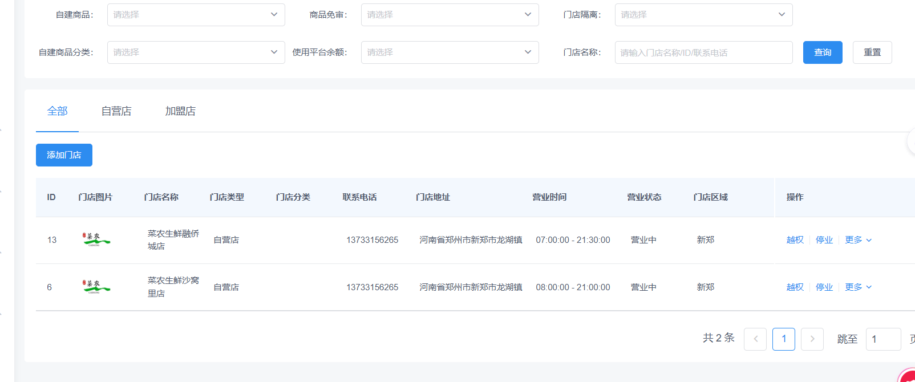The height and width of the screenshot is (382, 915).
Task: Click 越权 link for 菜农生鲜融侨城店
Action: click(795, 240)
